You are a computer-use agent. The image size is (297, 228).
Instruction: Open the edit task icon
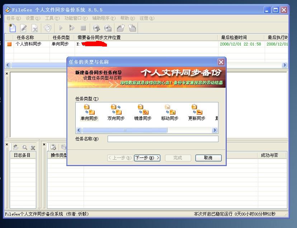(23, 28)
